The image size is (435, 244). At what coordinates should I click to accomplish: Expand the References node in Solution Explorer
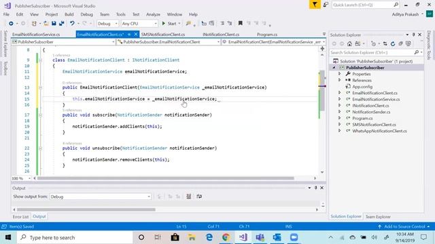coord(339,80)
